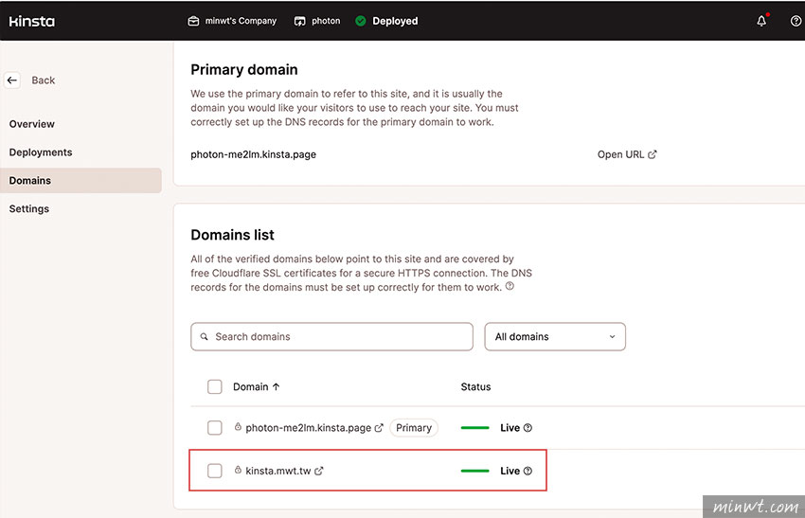
Task: Click lock icon beside photon-me2lm.kinsta.page row
Action: tap(238, 427)
